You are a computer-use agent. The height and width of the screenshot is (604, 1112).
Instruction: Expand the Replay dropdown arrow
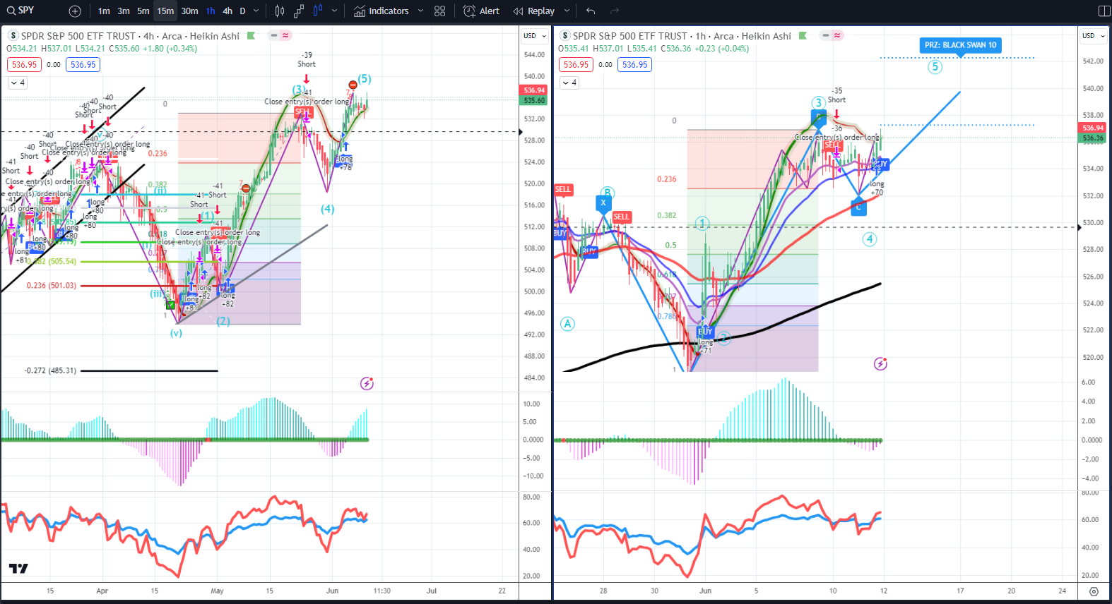567,11
